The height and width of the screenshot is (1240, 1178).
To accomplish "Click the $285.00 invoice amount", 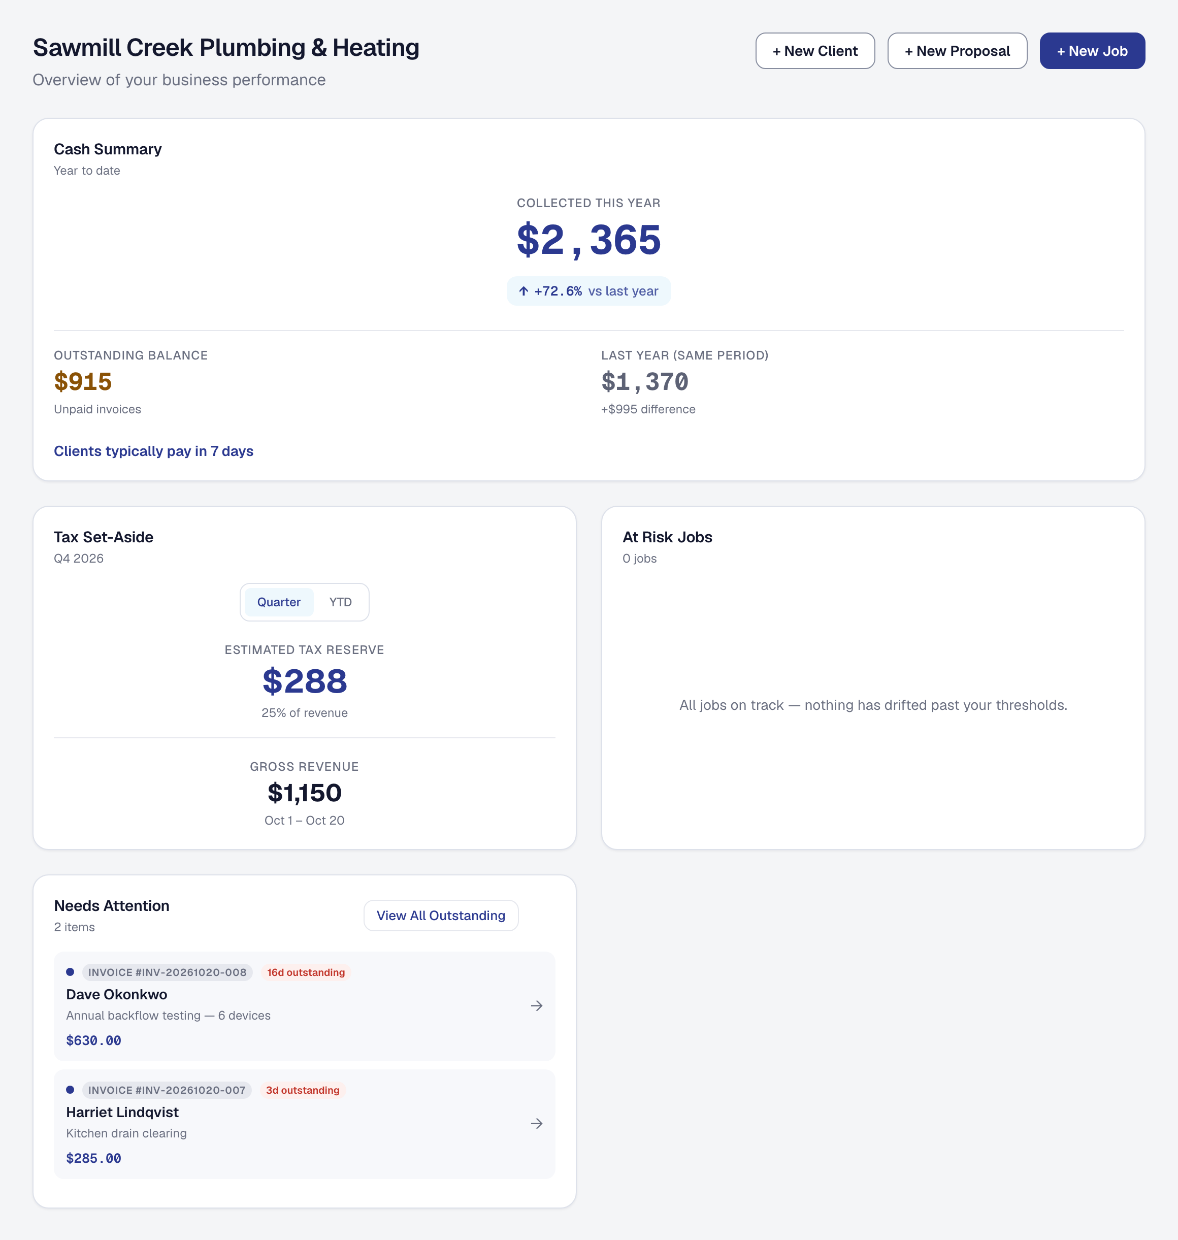I will click(93, 1158).
